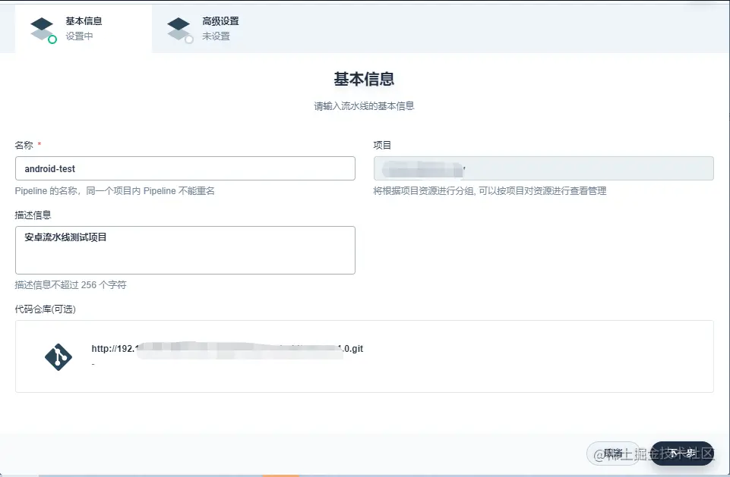This screenshot has width=730, height=477.
Task: Edit the 描述信息 text area
Action: pos(185,250)
